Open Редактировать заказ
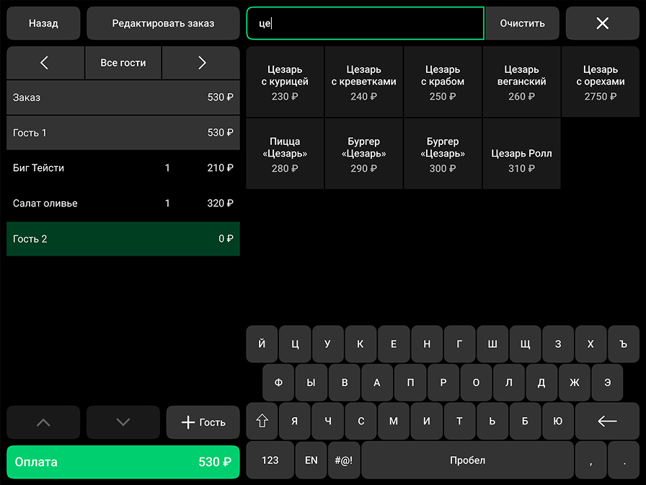Image resolution: width=646 pixels, height=485 pixels. point(163,23)
